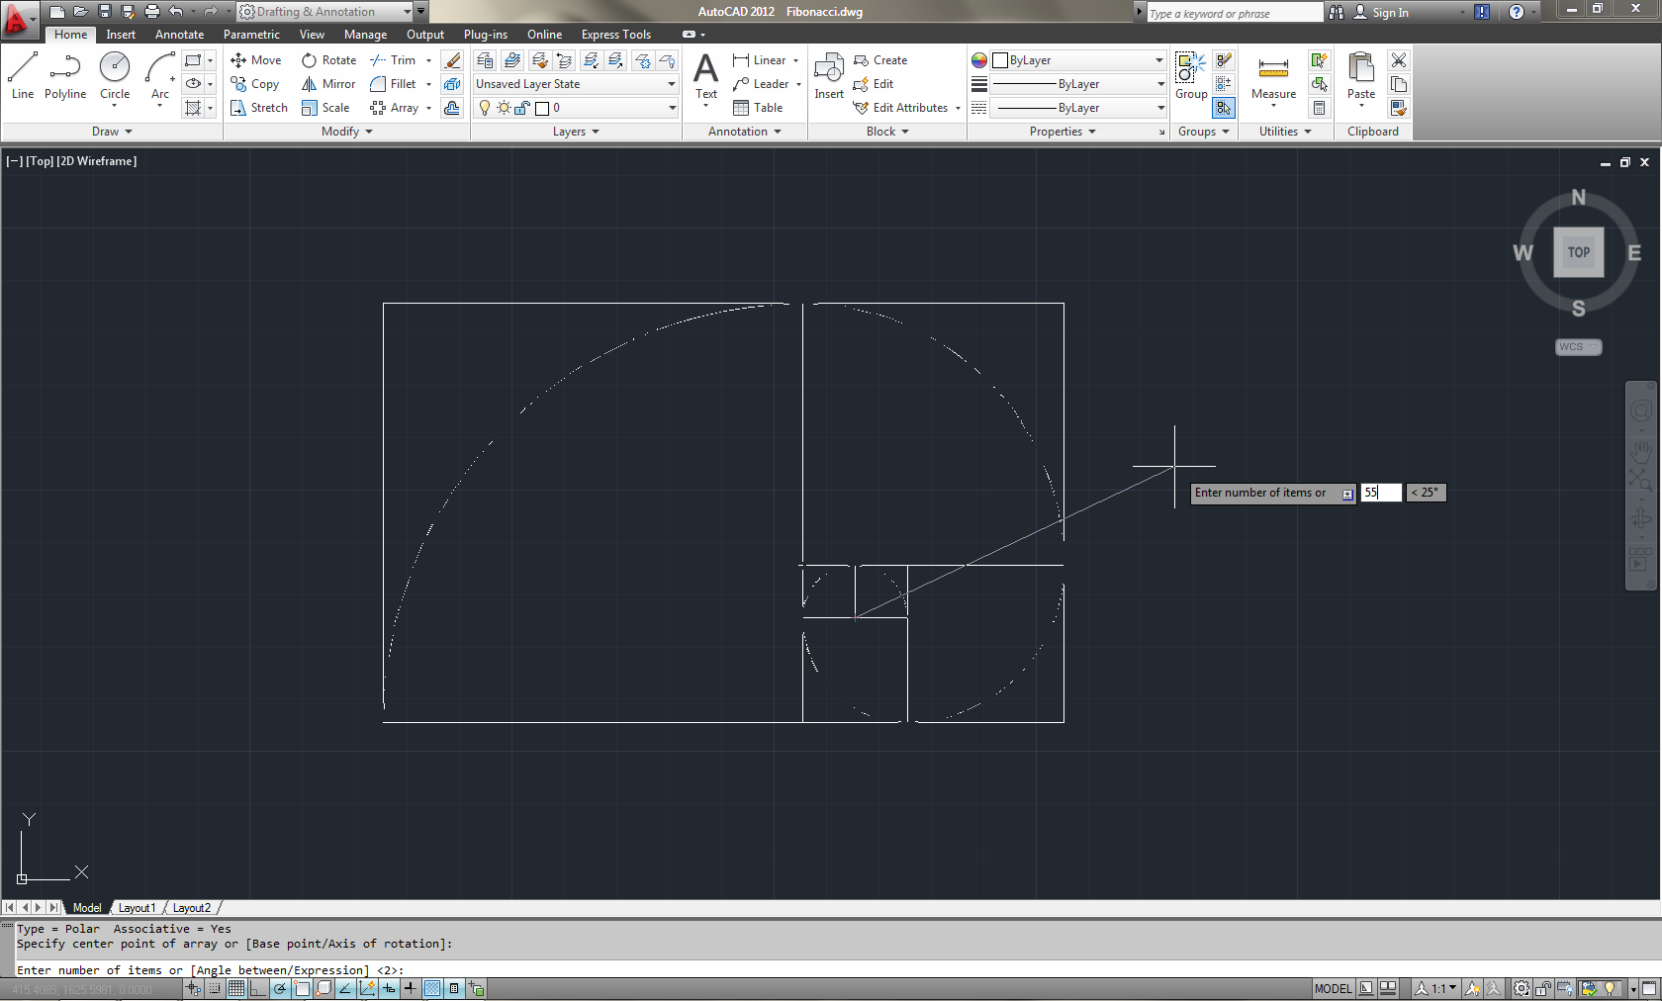The width and height of the screenshot is (1662, 1001).
Task: Toggle Show Lineweight in status bar
Action: [x=411, y=988]
